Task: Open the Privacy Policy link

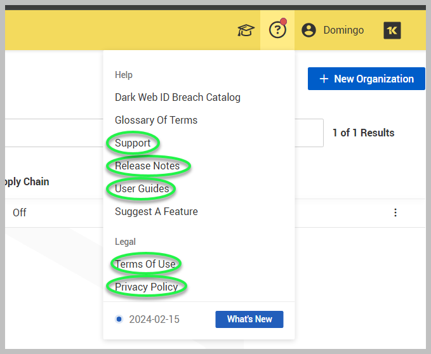Action: click(146, 287)
